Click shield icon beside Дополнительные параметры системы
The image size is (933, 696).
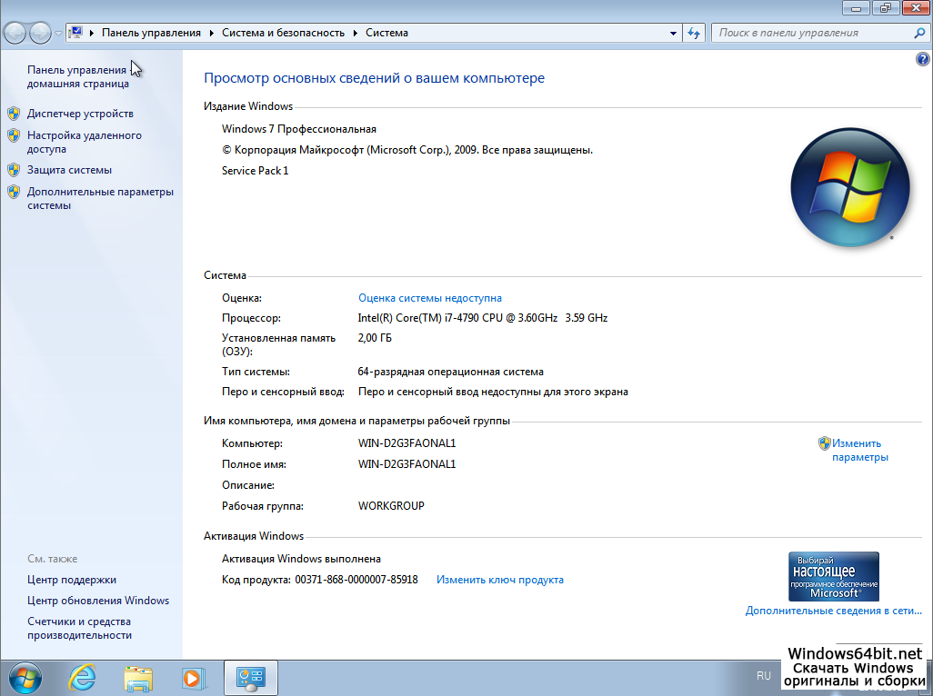click(14, 192)
